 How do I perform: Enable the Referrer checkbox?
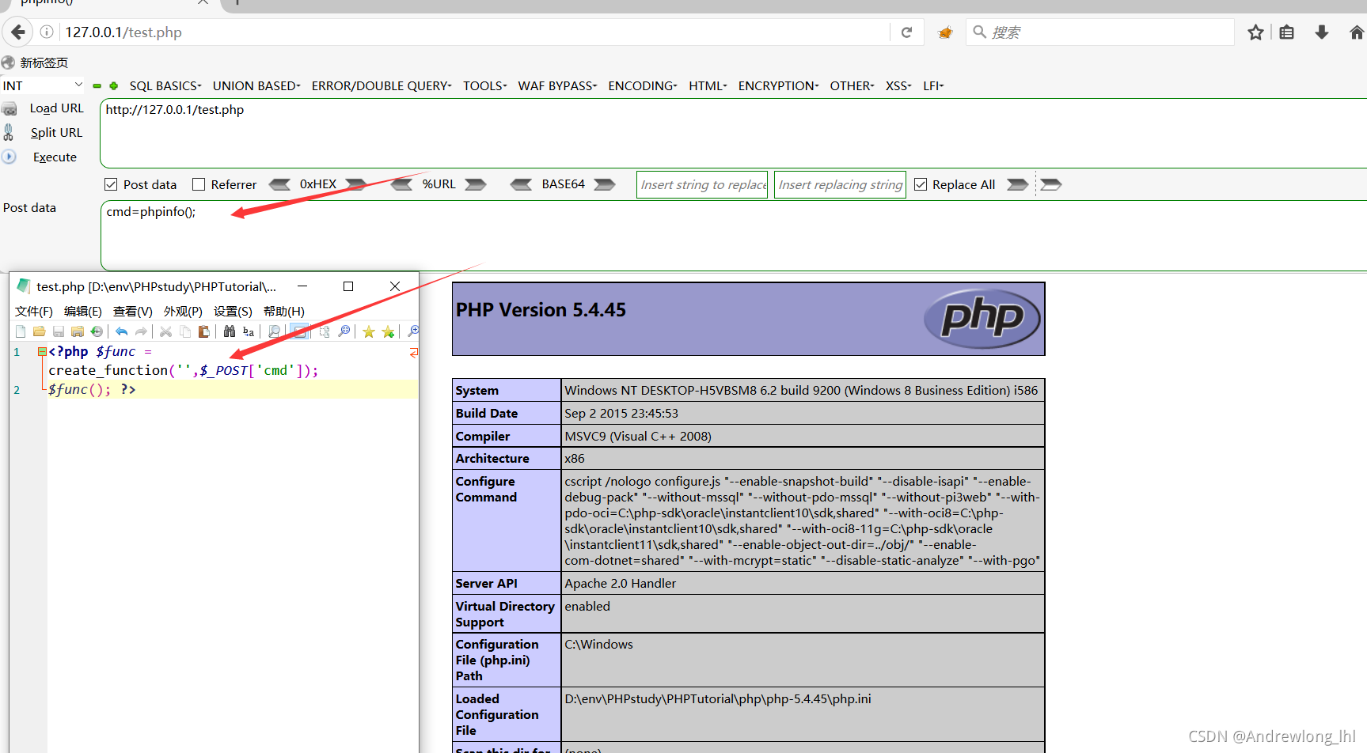click(x=199, y=184)
